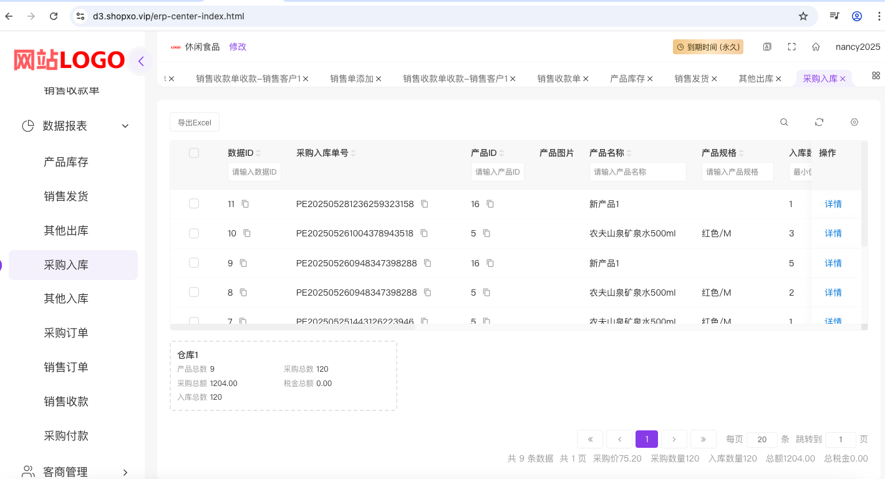Copy product ID in data row 10
The width and height of the screenshot is (885, 479).
[x=486, y=233]
